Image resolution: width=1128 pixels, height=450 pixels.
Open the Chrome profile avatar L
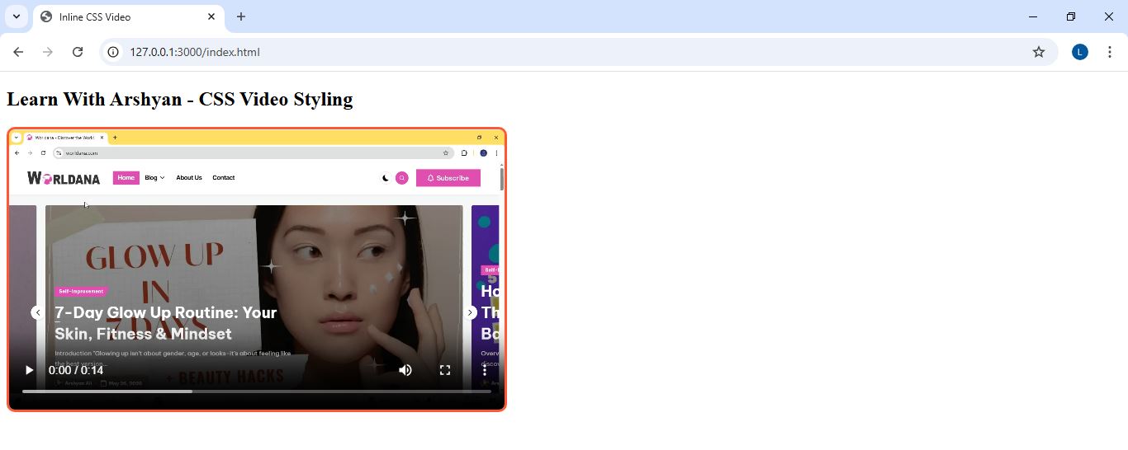tap(1080, 52)
